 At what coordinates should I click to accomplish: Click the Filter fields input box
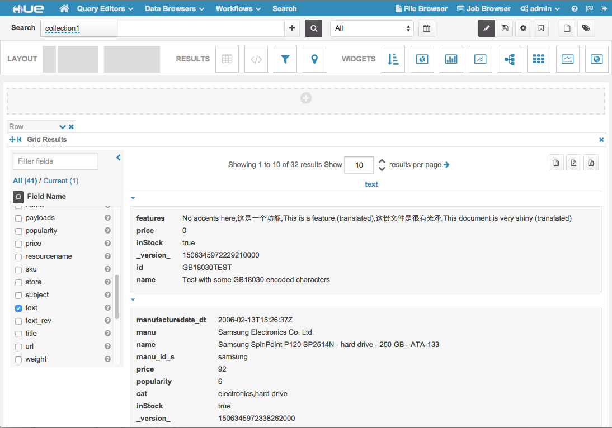click(x=55, y=161)
